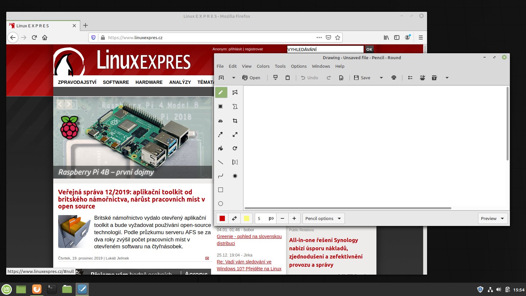Click the Open button in Drawing

(251, 78)
